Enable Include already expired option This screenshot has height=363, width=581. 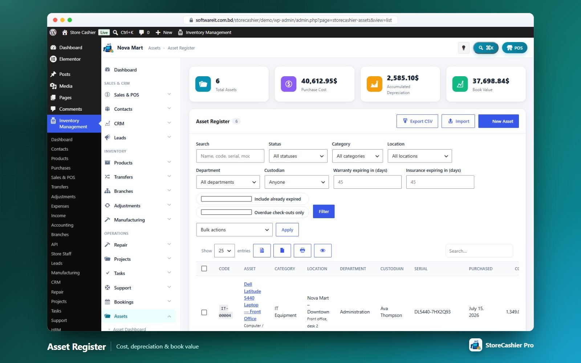[226, 199]
